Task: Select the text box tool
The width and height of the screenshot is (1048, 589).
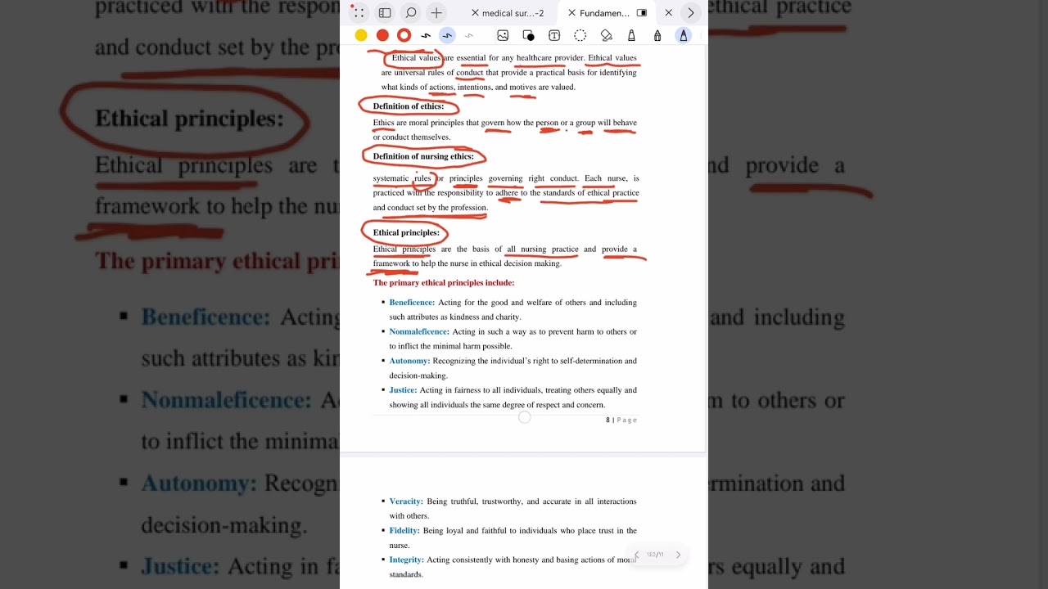Action: pos(554,35)
